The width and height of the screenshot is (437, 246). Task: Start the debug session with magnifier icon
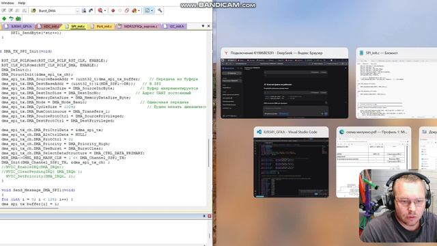click(x=100, y=11)
